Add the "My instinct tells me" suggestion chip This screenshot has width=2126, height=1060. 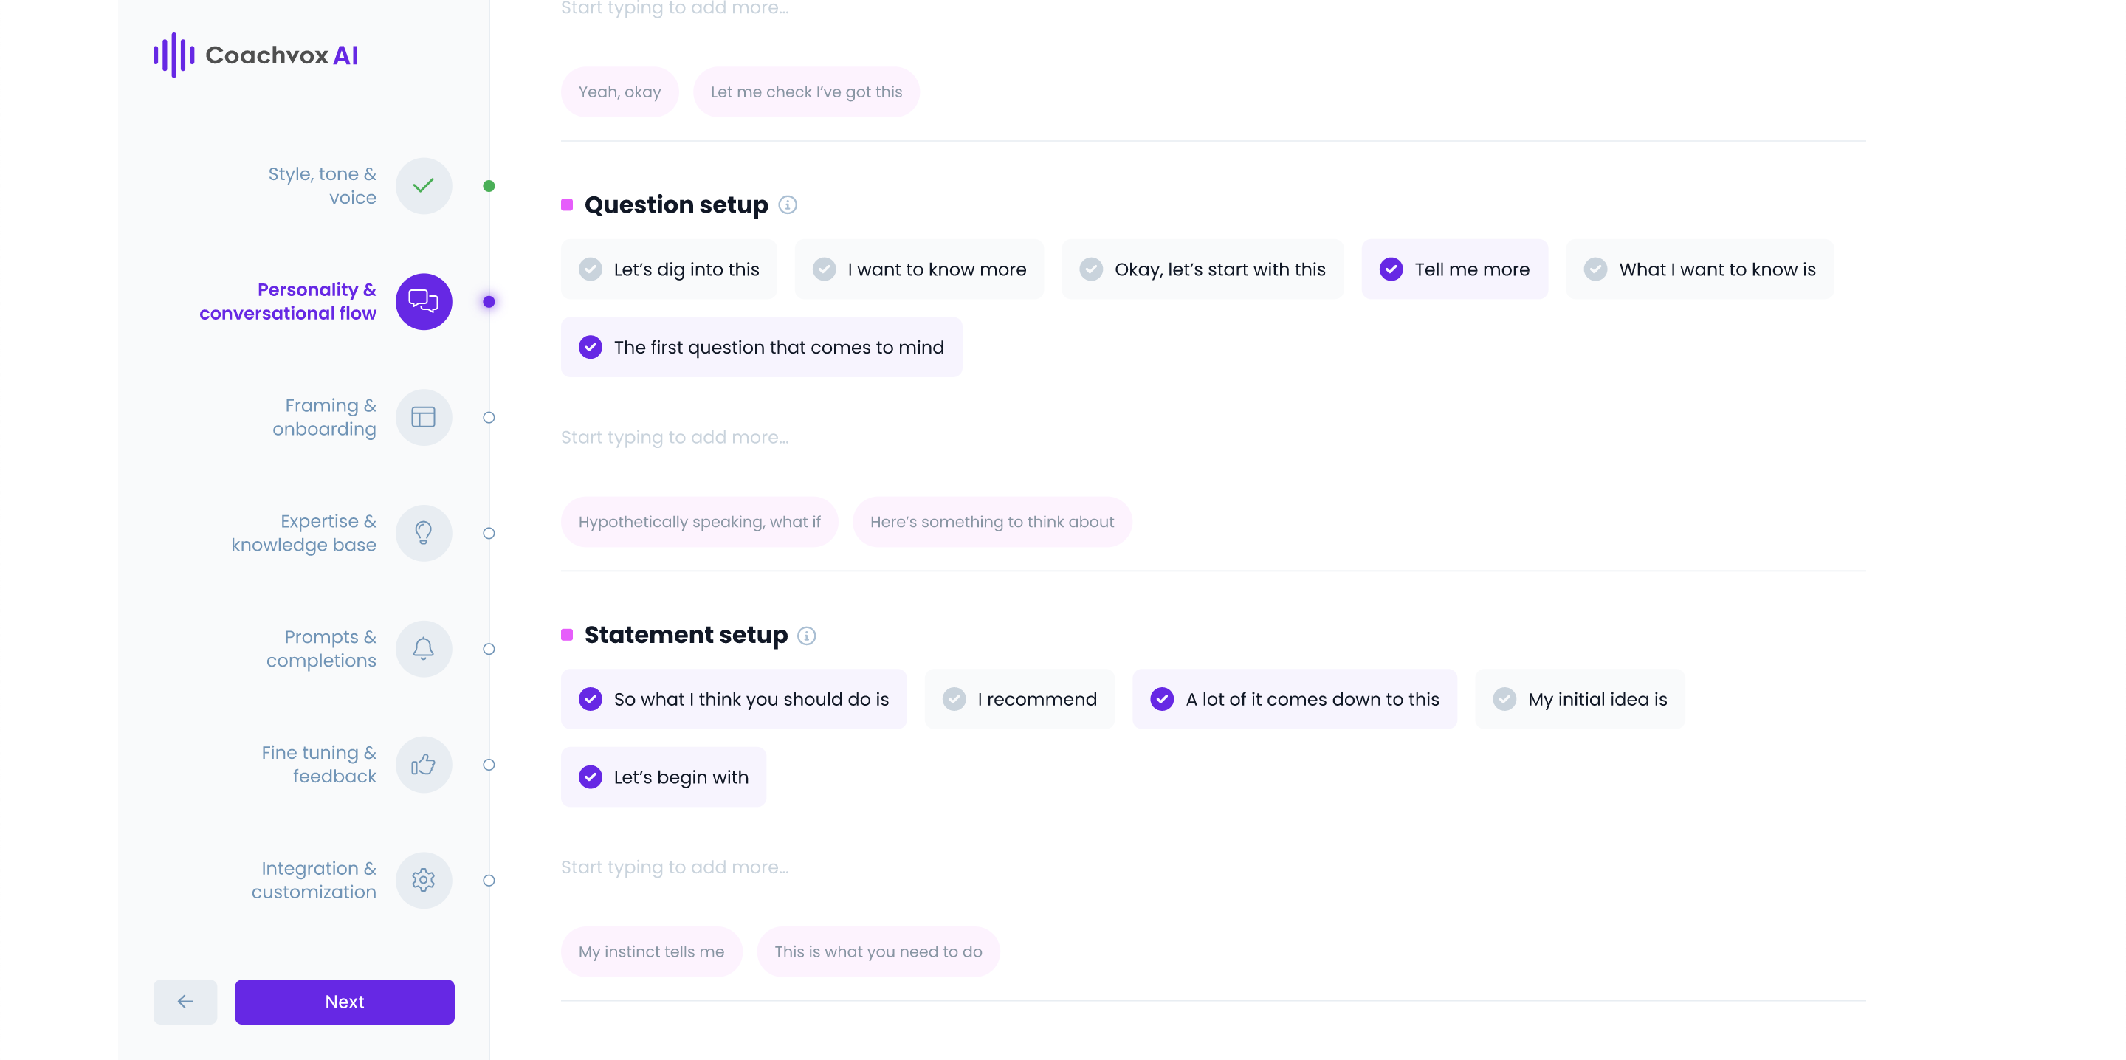(x=651, y=951)
